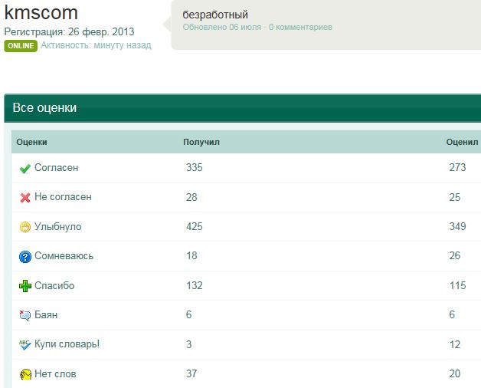Click the Регистрация: 26 февр. 2013 text
The height and width of the screenshot is (388, 481).
(70, 32)
